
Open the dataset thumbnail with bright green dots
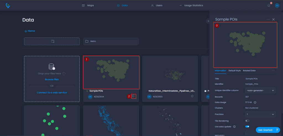(52, 121)
